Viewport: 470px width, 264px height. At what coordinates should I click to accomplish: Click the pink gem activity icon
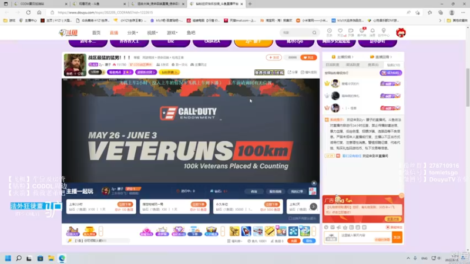146,231
